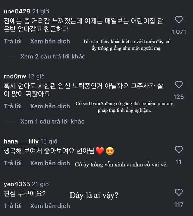Reply to rnd0nw's comment
The width and height of the screenshot is (193, 216).
point(13,106)
